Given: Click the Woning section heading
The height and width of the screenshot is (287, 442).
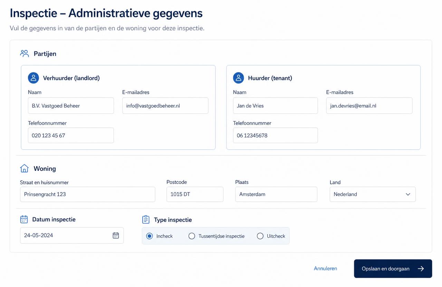Looking at the screenshot, I should point(45,168).
